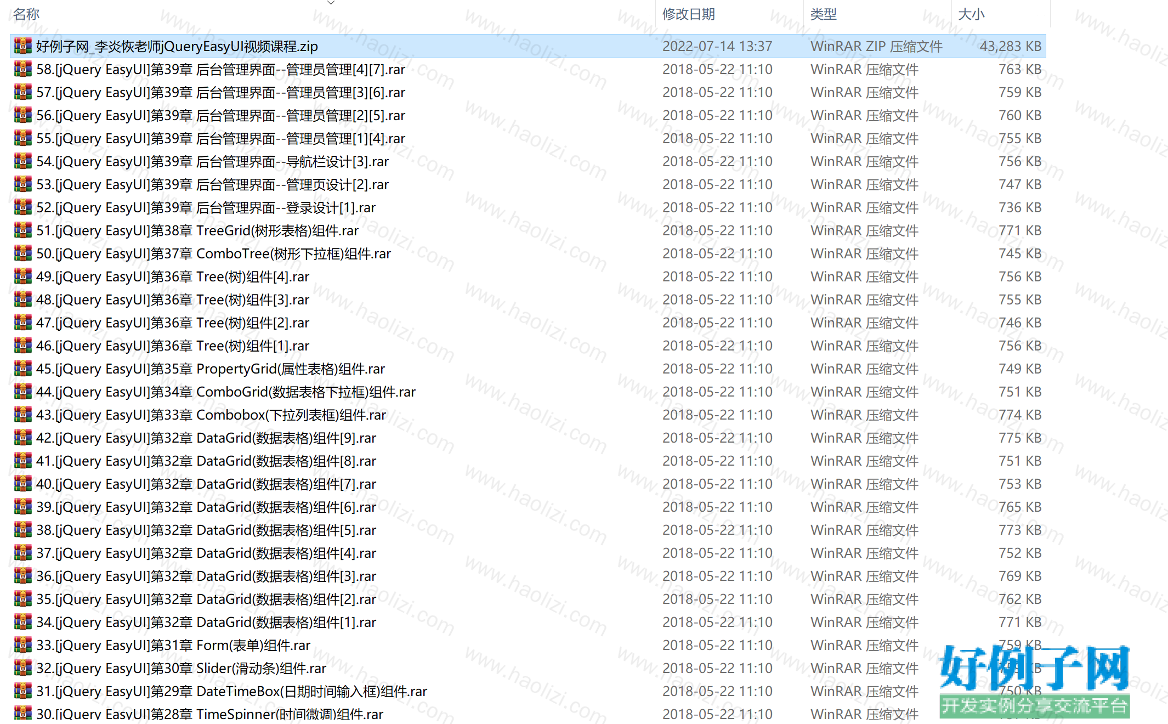This screenshot has height=724, width=1168.
Task: Sort files by the 类型 column header
Action: (824, 14)
